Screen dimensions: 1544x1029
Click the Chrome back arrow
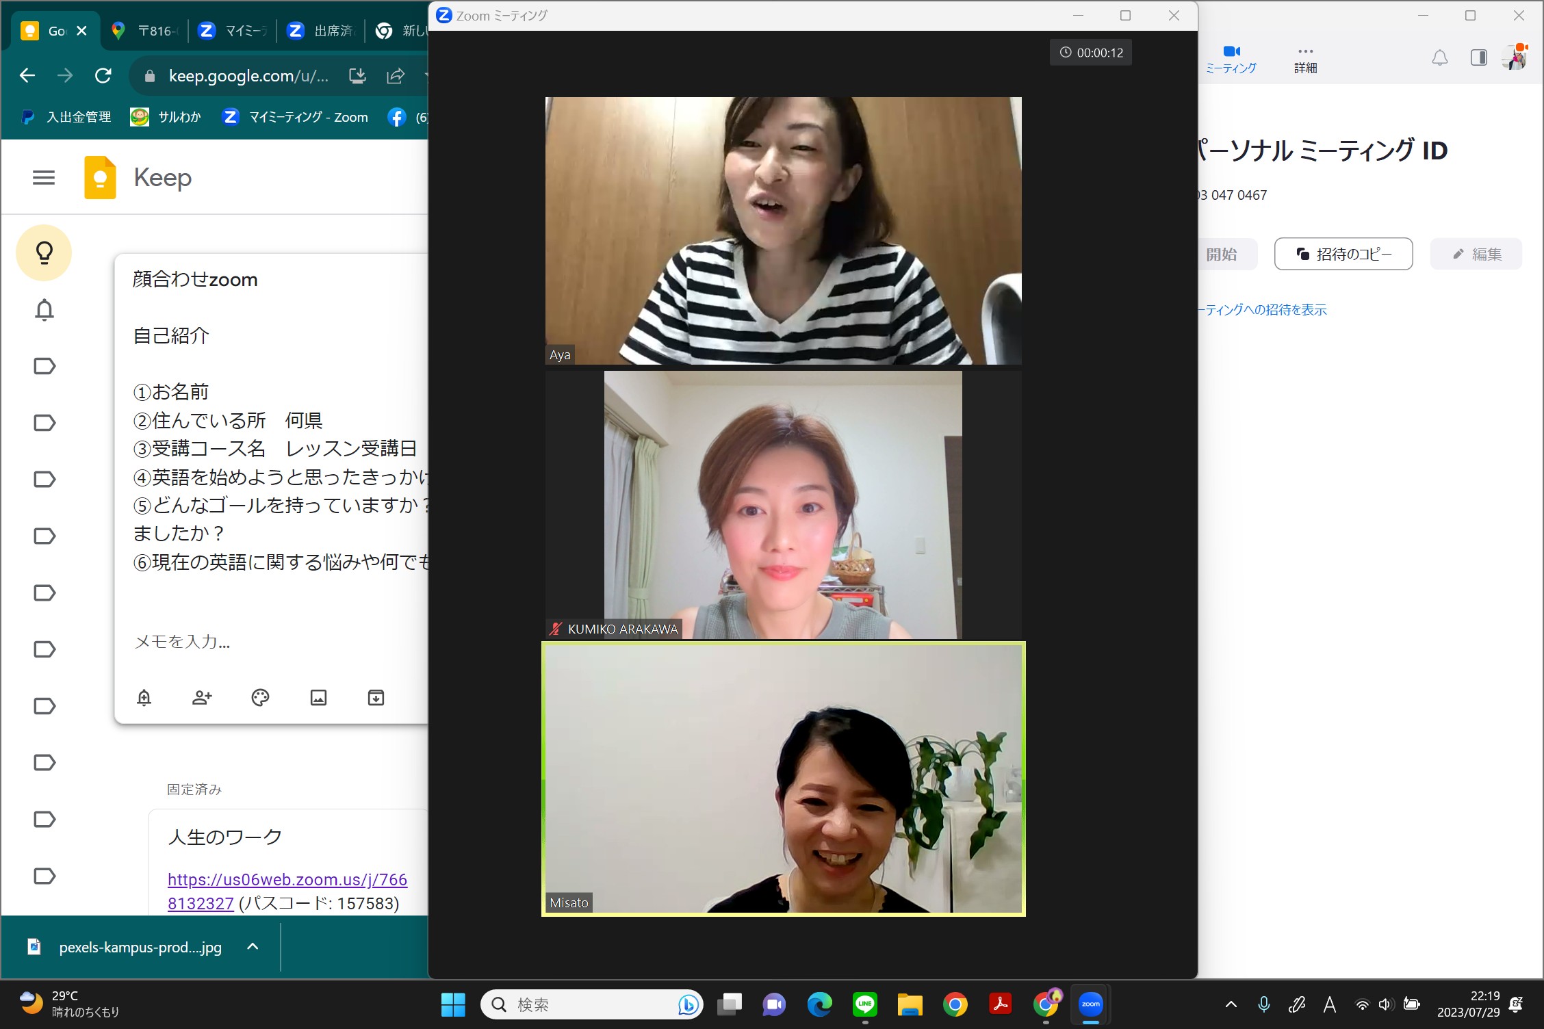[27, 75]
